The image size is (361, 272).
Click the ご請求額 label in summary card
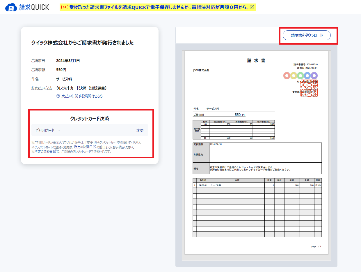click(38, 70)
